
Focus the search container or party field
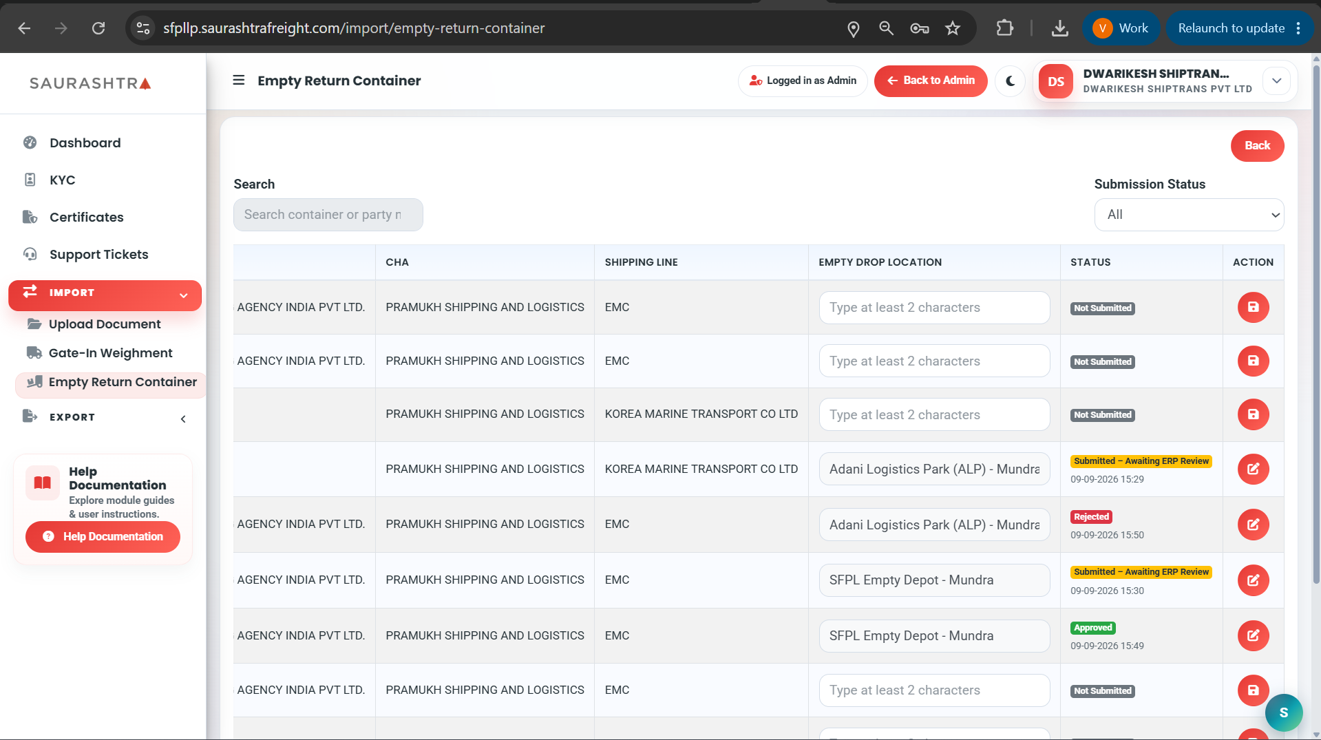[328, 215]
